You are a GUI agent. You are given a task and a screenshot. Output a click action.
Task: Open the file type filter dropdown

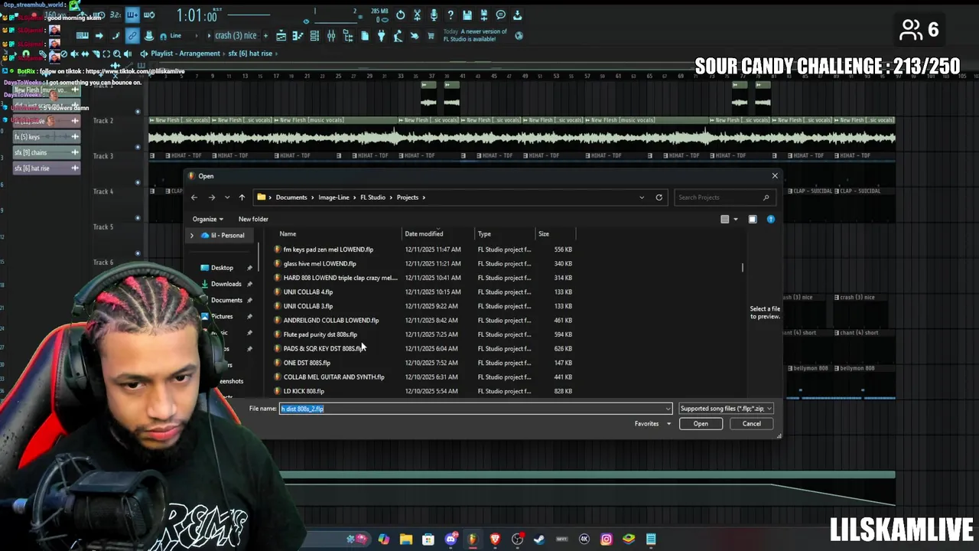coord(725,409)
